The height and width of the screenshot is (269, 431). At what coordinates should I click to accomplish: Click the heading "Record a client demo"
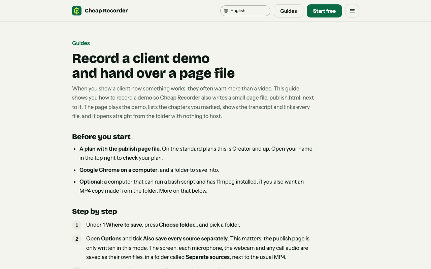pos(141,58)
